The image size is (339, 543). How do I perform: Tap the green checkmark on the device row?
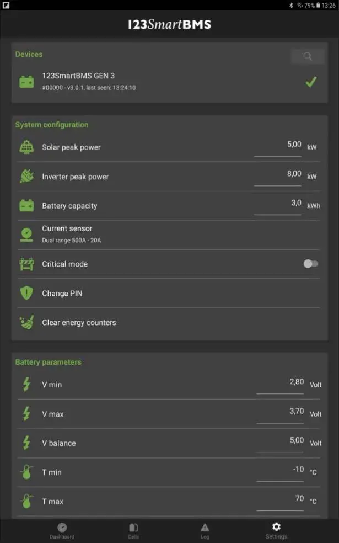[x=311, y=82]
